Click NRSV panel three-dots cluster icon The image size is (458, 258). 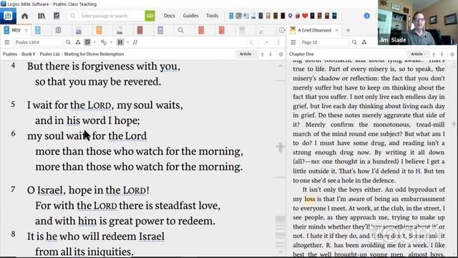click(x=78, y=42)
